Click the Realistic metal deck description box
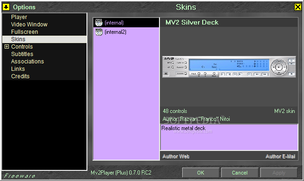 pos(229,137)
